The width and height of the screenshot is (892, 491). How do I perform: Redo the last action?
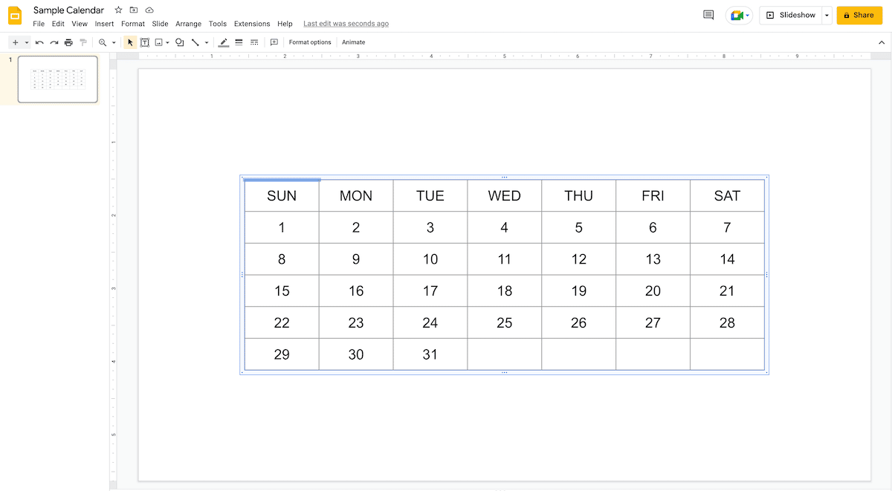pos(54,42)
